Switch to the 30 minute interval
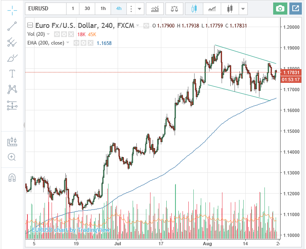Image resolution: width=306 pixels, height=249 pixels. (87, 9)
